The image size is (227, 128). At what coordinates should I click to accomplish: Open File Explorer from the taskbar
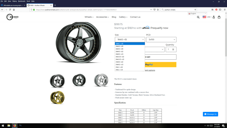(9, 125)
